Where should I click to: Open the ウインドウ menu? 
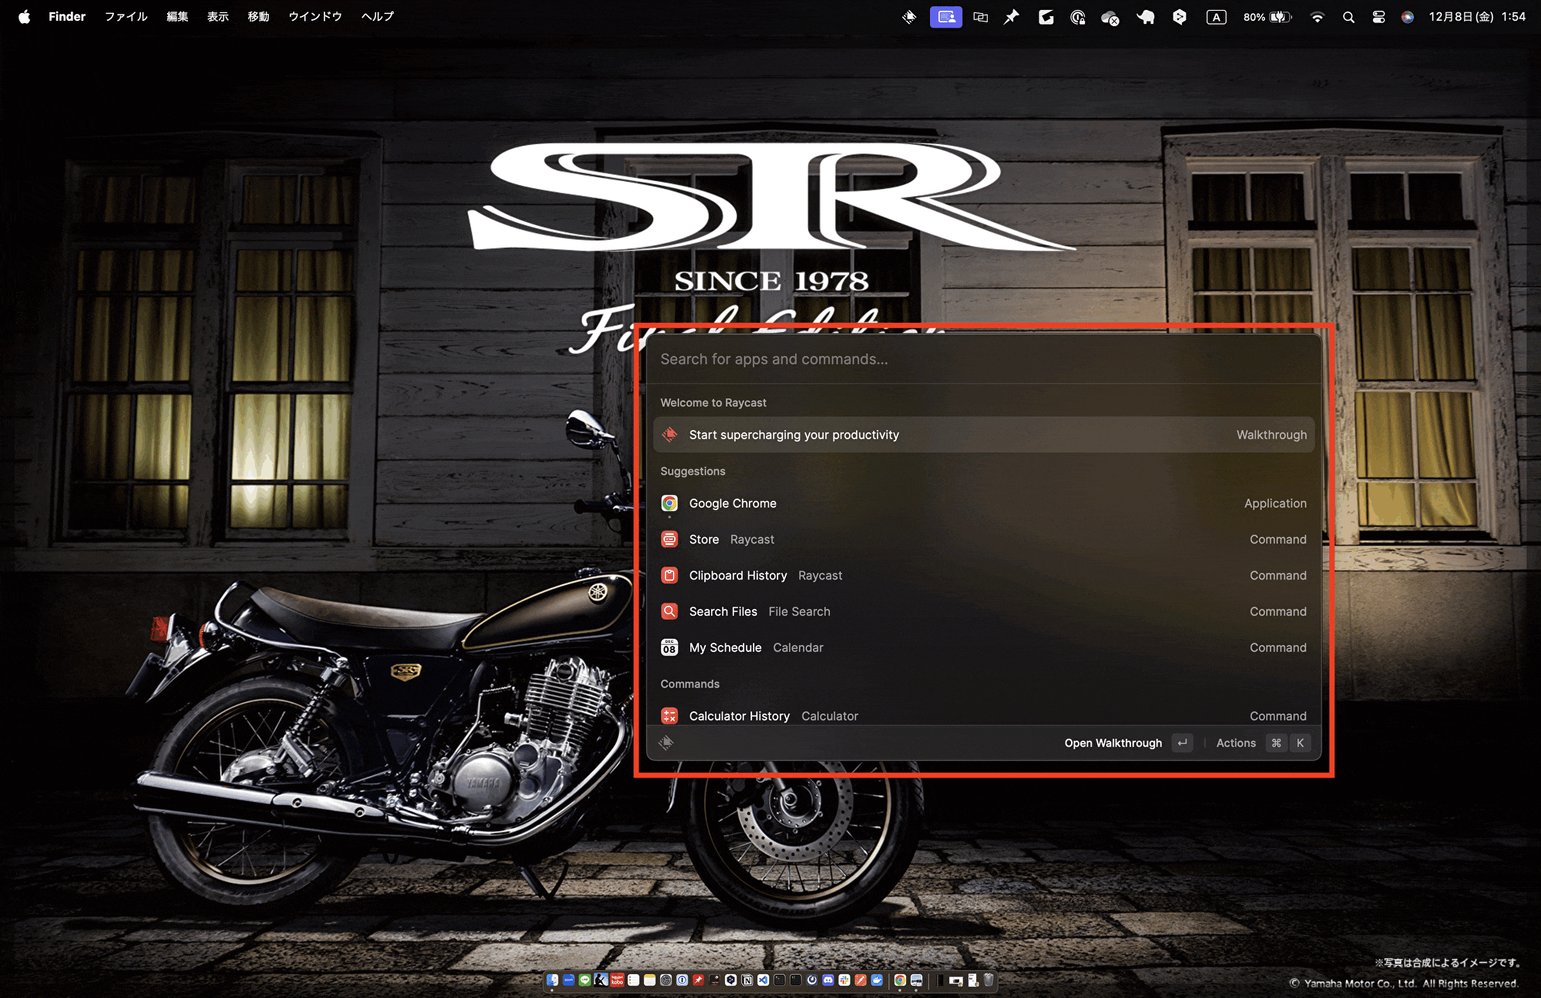pos(315,17)
